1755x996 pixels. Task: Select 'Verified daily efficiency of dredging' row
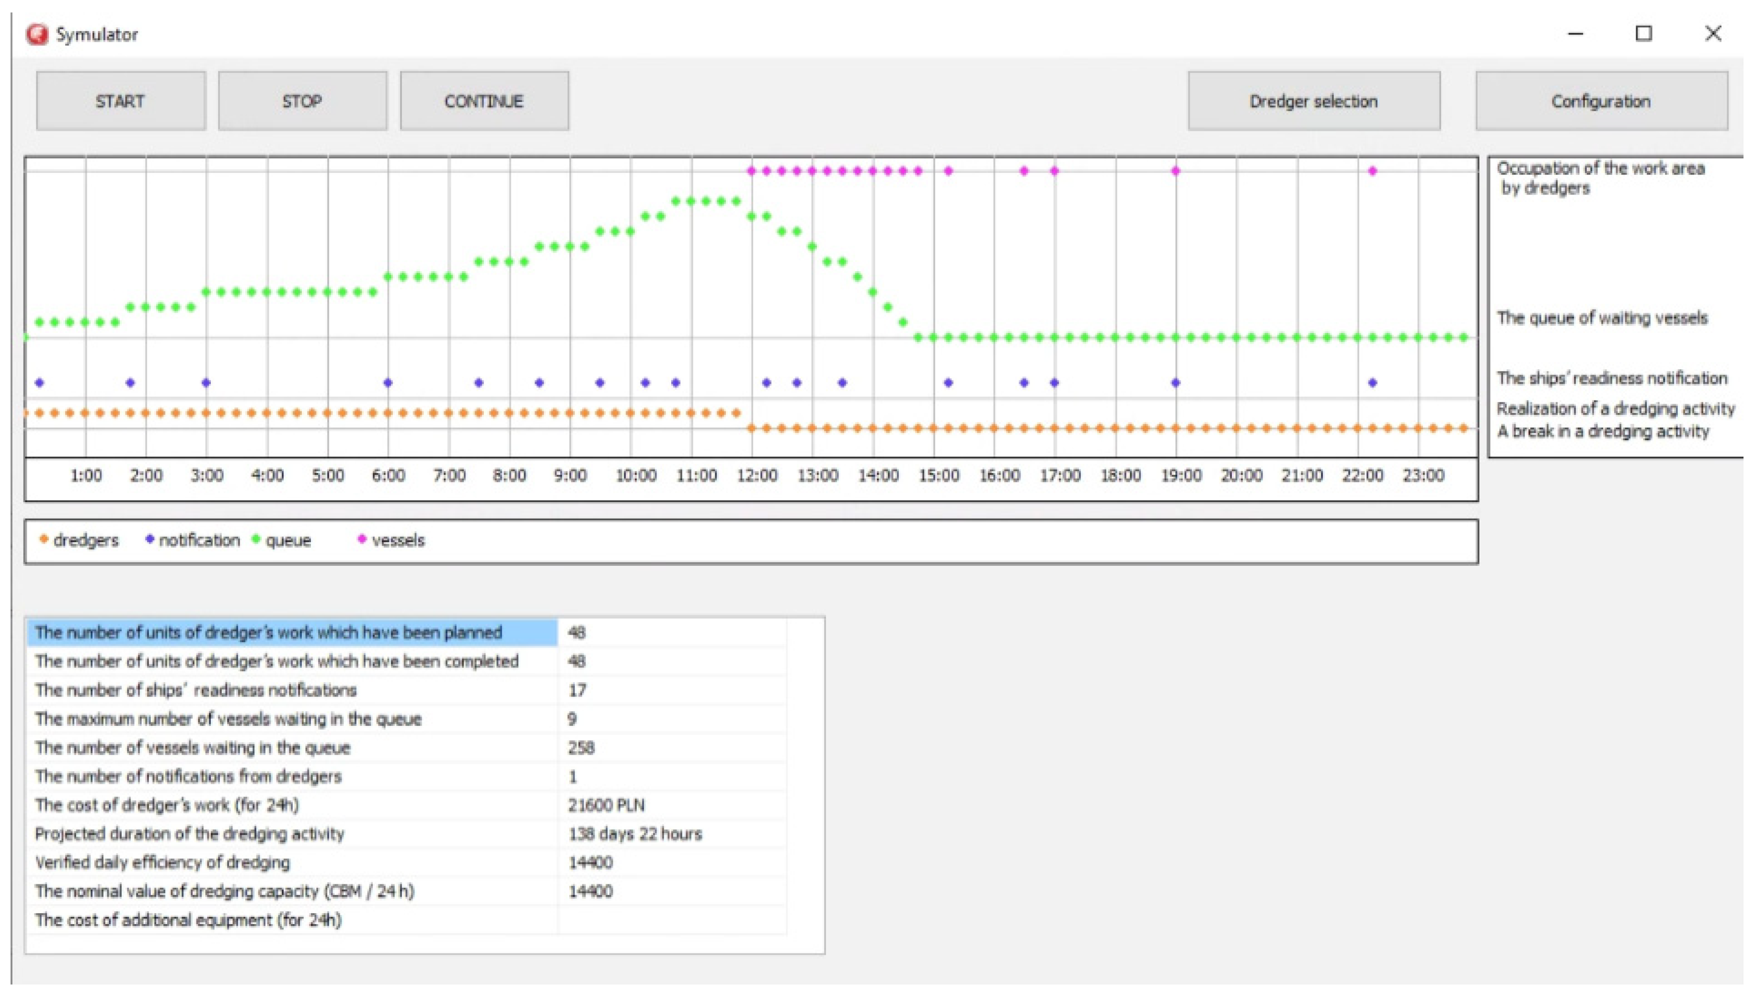coord(406,863)
